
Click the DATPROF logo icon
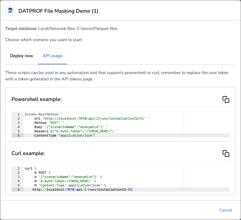click(11, 10)
